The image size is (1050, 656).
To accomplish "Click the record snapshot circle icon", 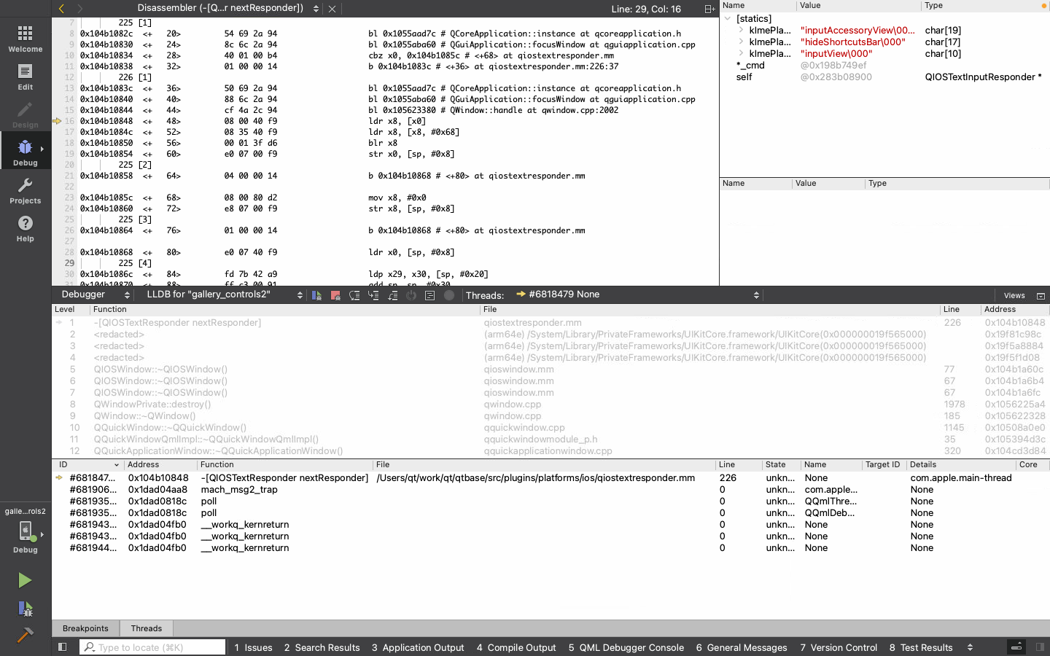I will point(449,295).
